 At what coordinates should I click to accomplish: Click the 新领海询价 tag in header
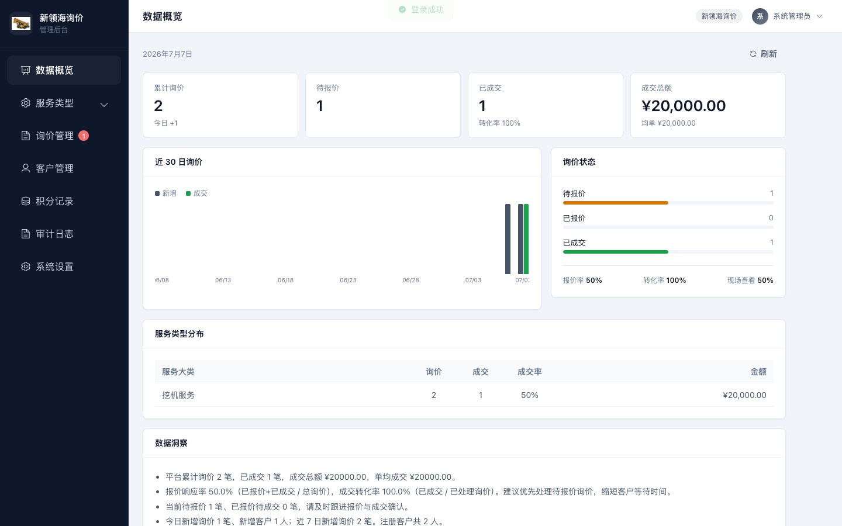click(719, 16)
